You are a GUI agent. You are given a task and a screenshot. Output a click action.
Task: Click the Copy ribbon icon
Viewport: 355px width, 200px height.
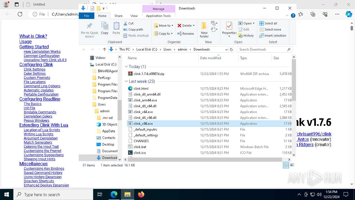[x=105, y=26]
